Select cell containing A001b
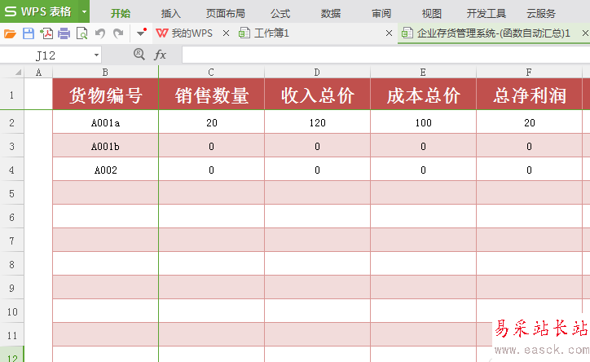 (x=105, y=147)
